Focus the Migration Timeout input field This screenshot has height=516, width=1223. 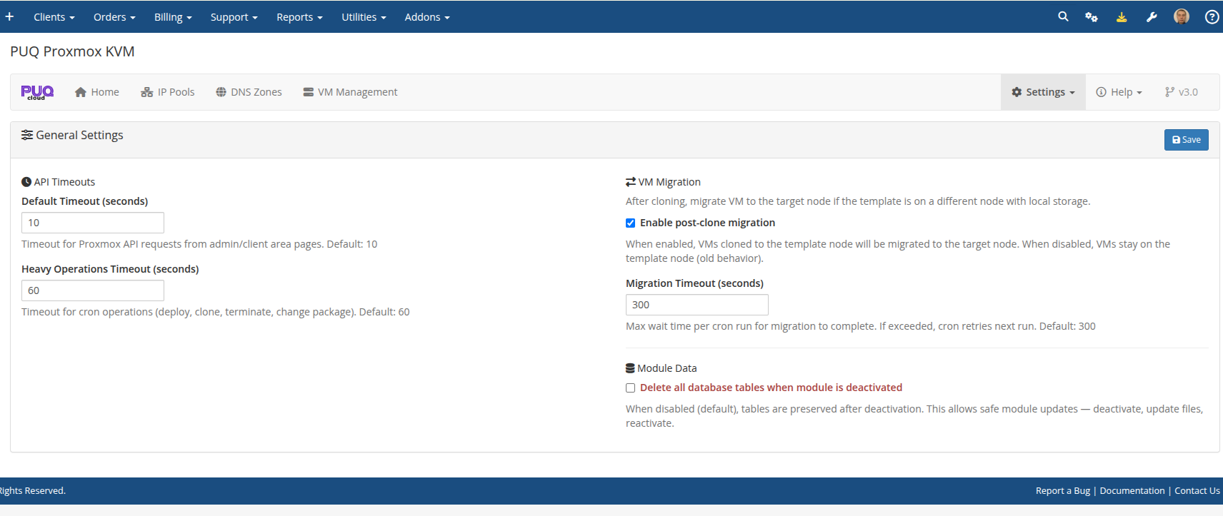point(697,305)
